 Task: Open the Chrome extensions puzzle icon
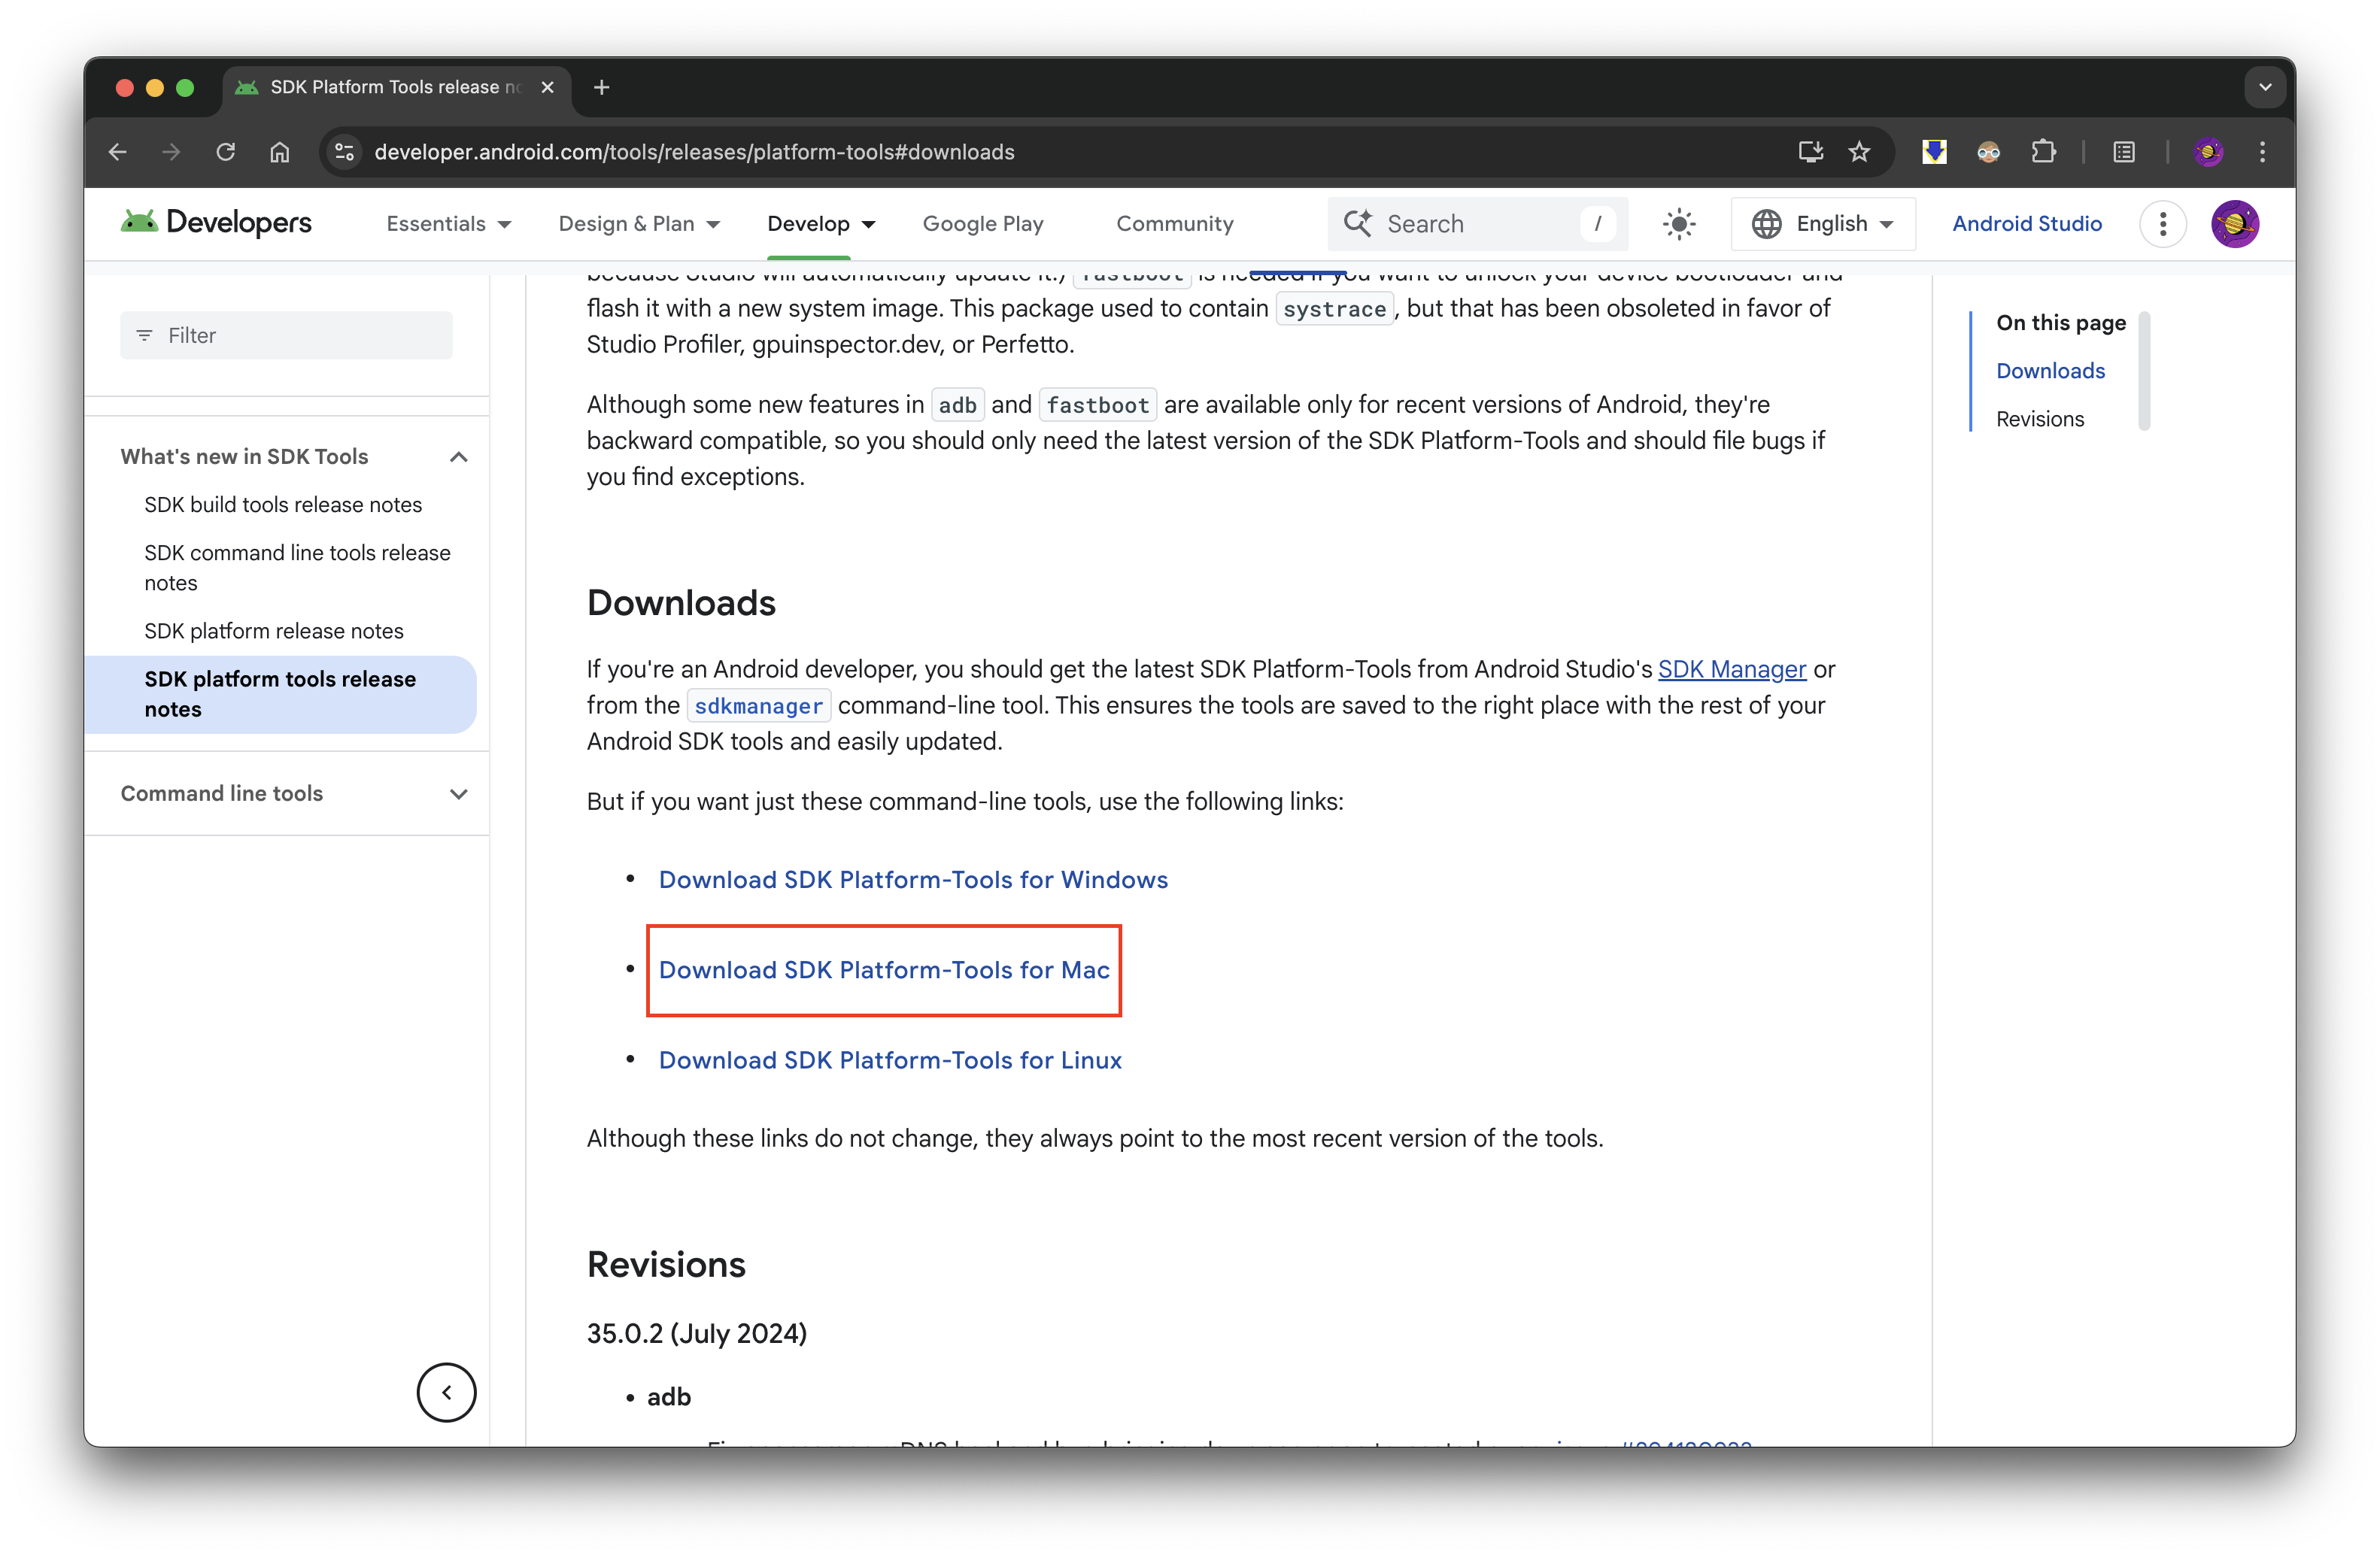coord(2043,152)
